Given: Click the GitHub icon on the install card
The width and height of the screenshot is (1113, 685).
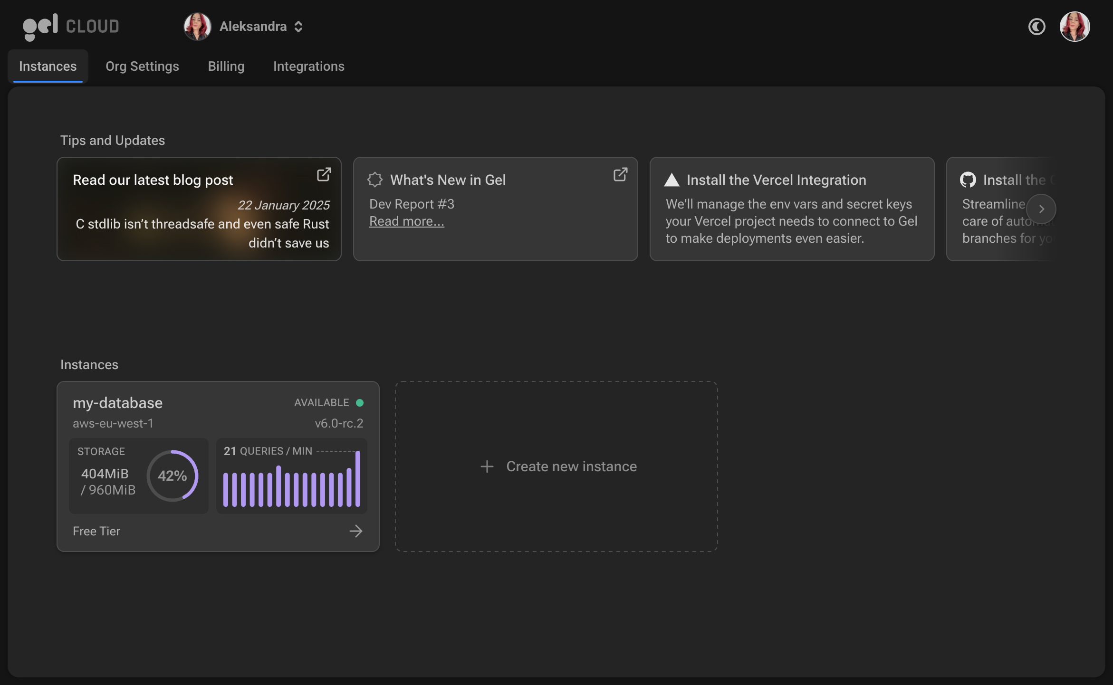Looking at the screenshot, I should coord(968,180).
